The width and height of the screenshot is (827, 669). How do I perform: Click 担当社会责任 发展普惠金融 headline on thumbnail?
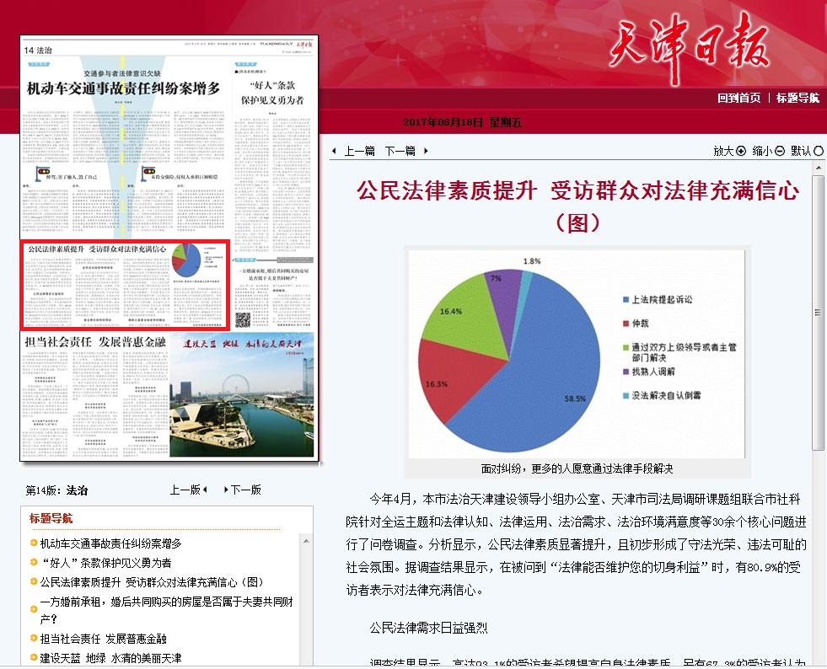[x=95, y=342]
